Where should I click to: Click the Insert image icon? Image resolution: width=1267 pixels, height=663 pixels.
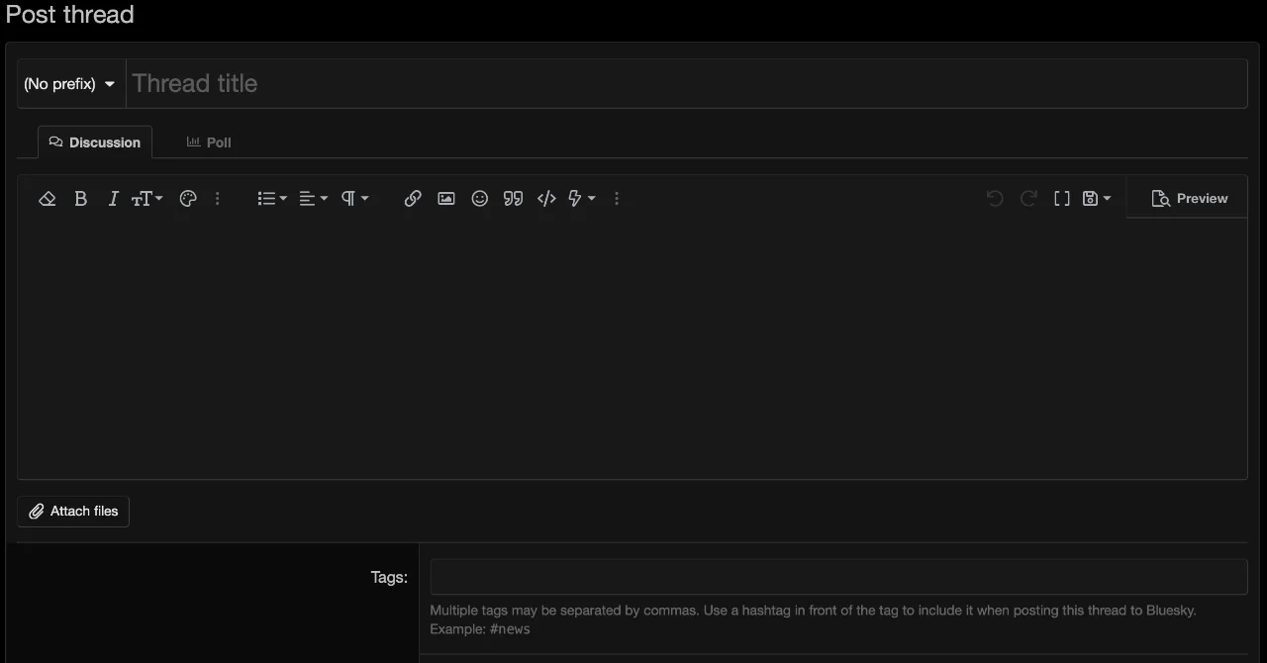tap(446, 199)
